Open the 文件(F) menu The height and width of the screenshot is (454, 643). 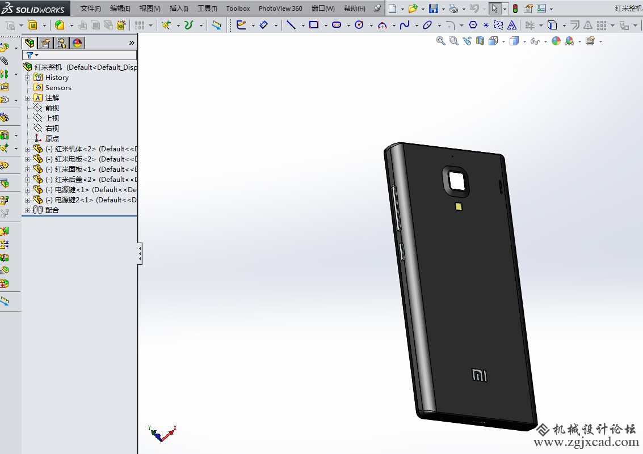tap(91, 8)
